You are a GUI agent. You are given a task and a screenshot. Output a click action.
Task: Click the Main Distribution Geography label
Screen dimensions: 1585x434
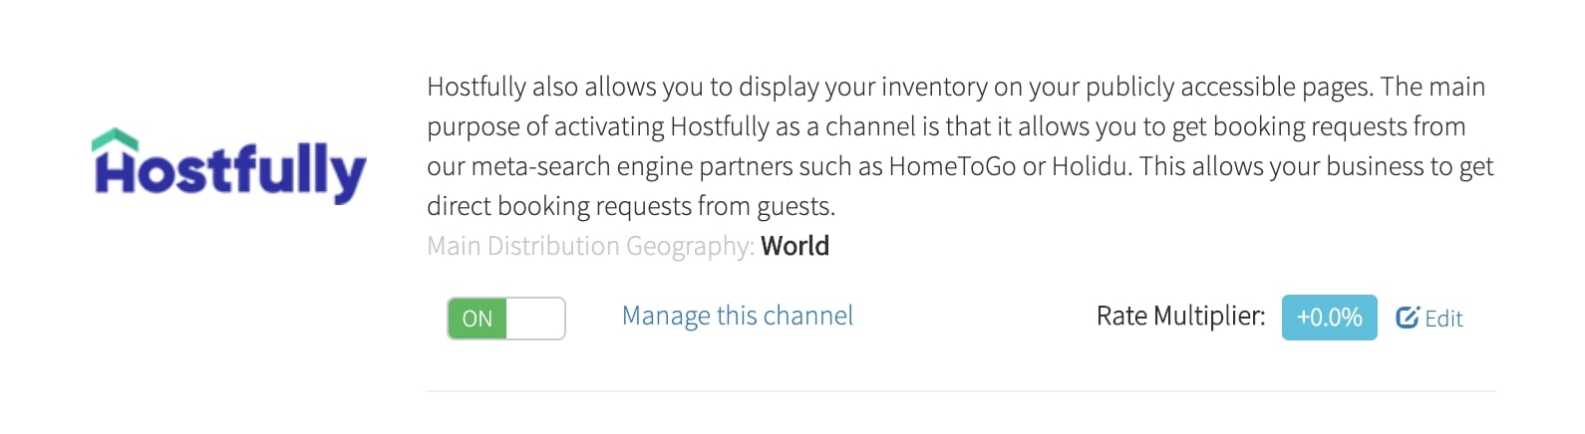tap(590, 246)
